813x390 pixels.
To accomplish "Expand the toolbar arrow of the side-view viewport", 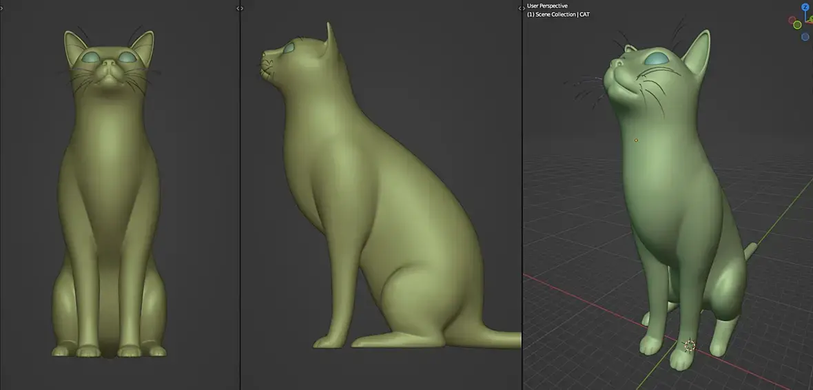I will point(242,8).
